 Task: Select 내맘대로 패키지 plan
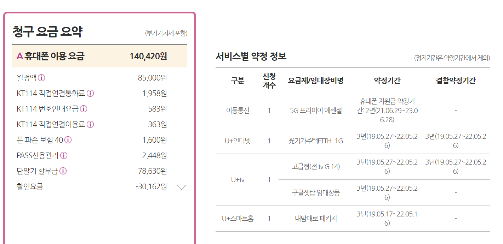316,219
